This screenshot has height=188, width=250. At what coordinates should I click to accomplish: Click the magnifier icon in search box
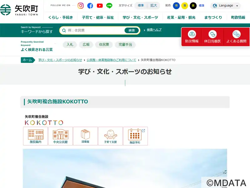coord(64,30)
